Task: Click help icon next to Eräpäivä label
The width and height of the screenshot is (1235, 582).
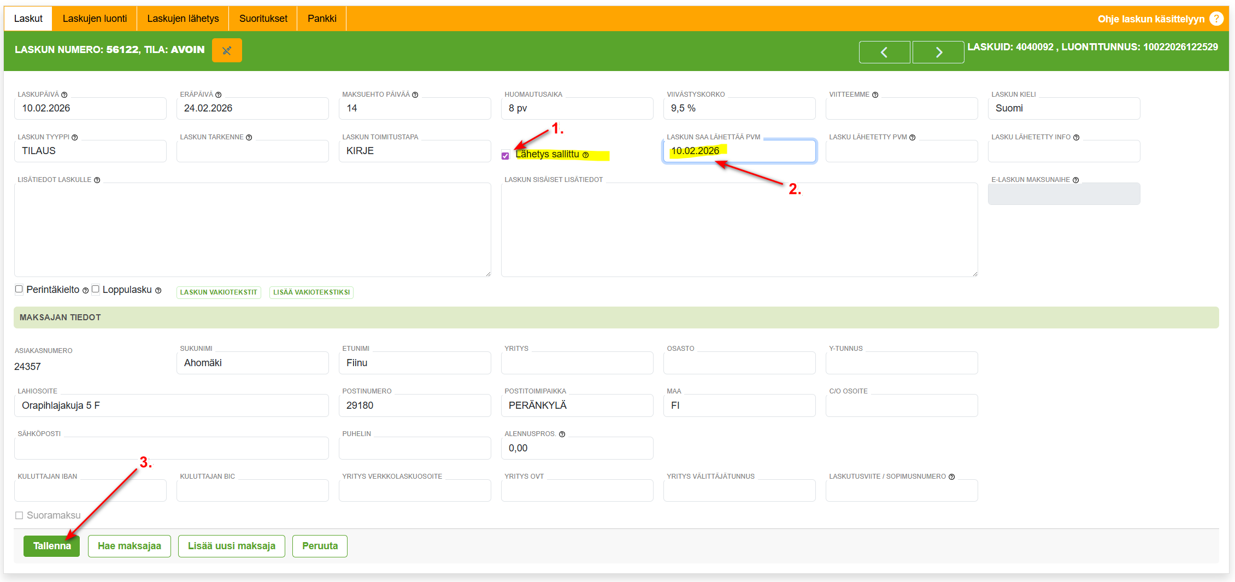Action: (x=219, y=95)
